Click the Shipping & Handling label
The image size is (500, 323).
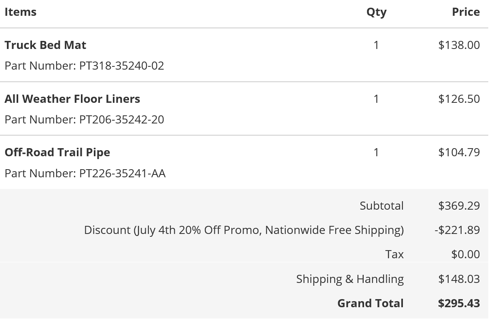click(x=350, y=279)
